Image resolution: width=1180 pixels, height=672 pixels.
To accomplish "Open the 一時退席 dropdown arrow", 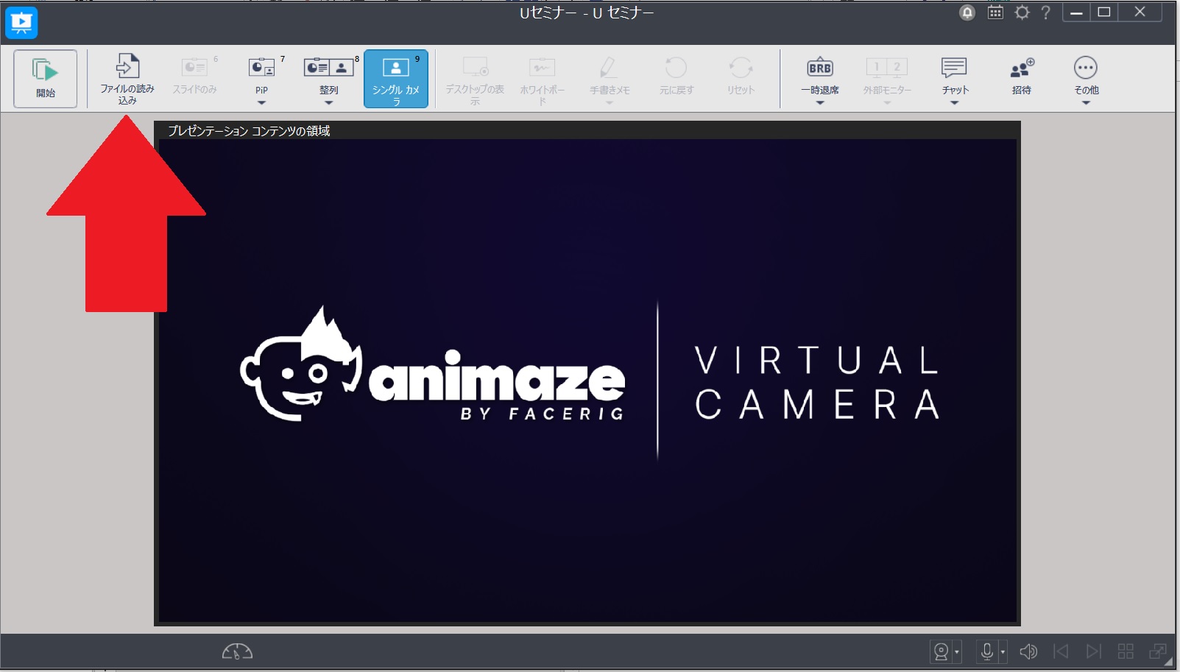I will (820, 103).
